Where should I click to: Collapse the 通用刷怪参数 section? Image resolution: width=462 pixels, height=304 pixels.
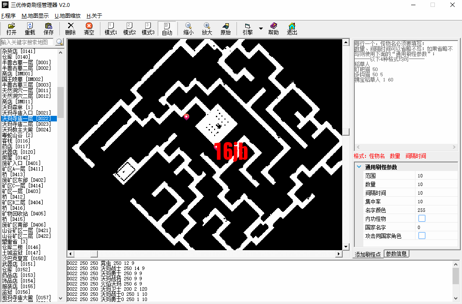(x=359, y=167)
